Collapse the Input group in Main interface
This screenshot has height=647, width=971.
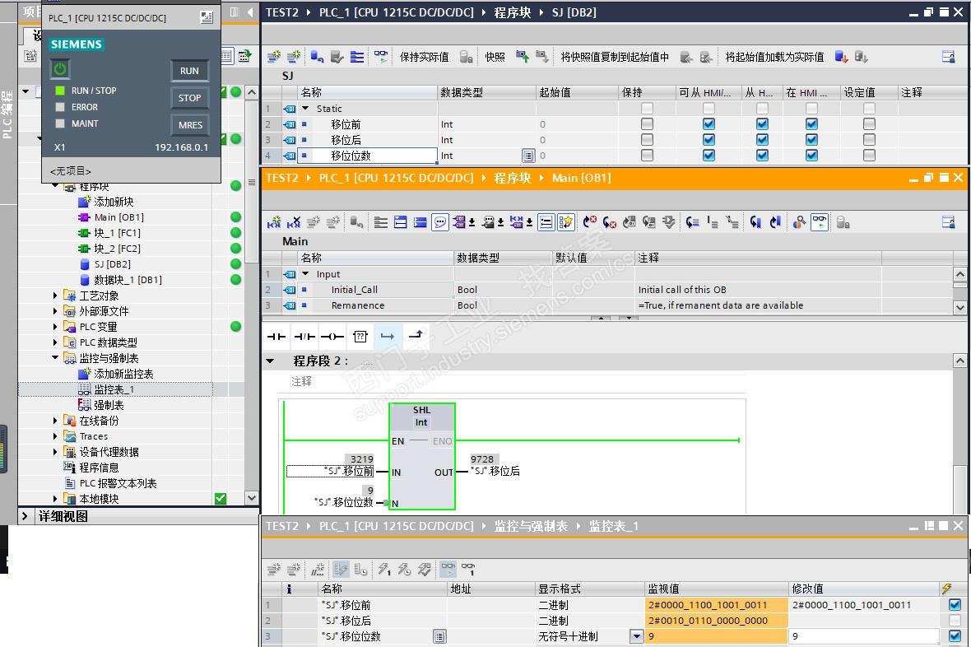click(305, 274)
